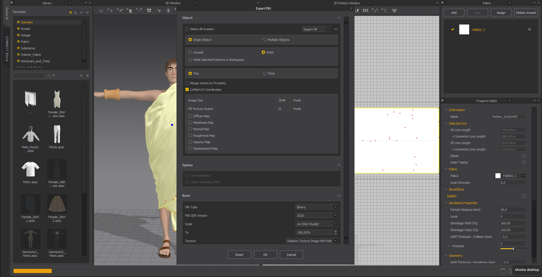This screenshot has width=542, height=277.
Task: Enable the Elastic checkbox in Property Editor
Action: [524, 156]
